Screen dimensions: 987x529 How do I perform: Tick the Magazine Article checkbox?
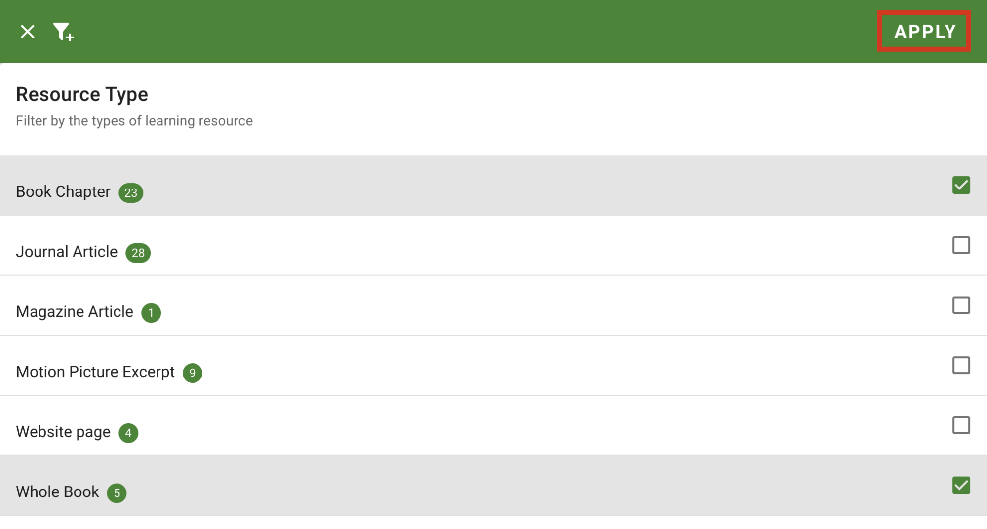[961, 305]
